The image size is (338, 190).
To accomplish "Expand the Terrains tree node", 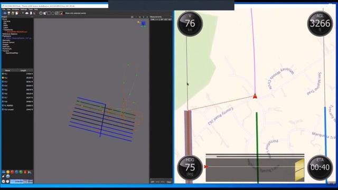I will pos(2,51).
